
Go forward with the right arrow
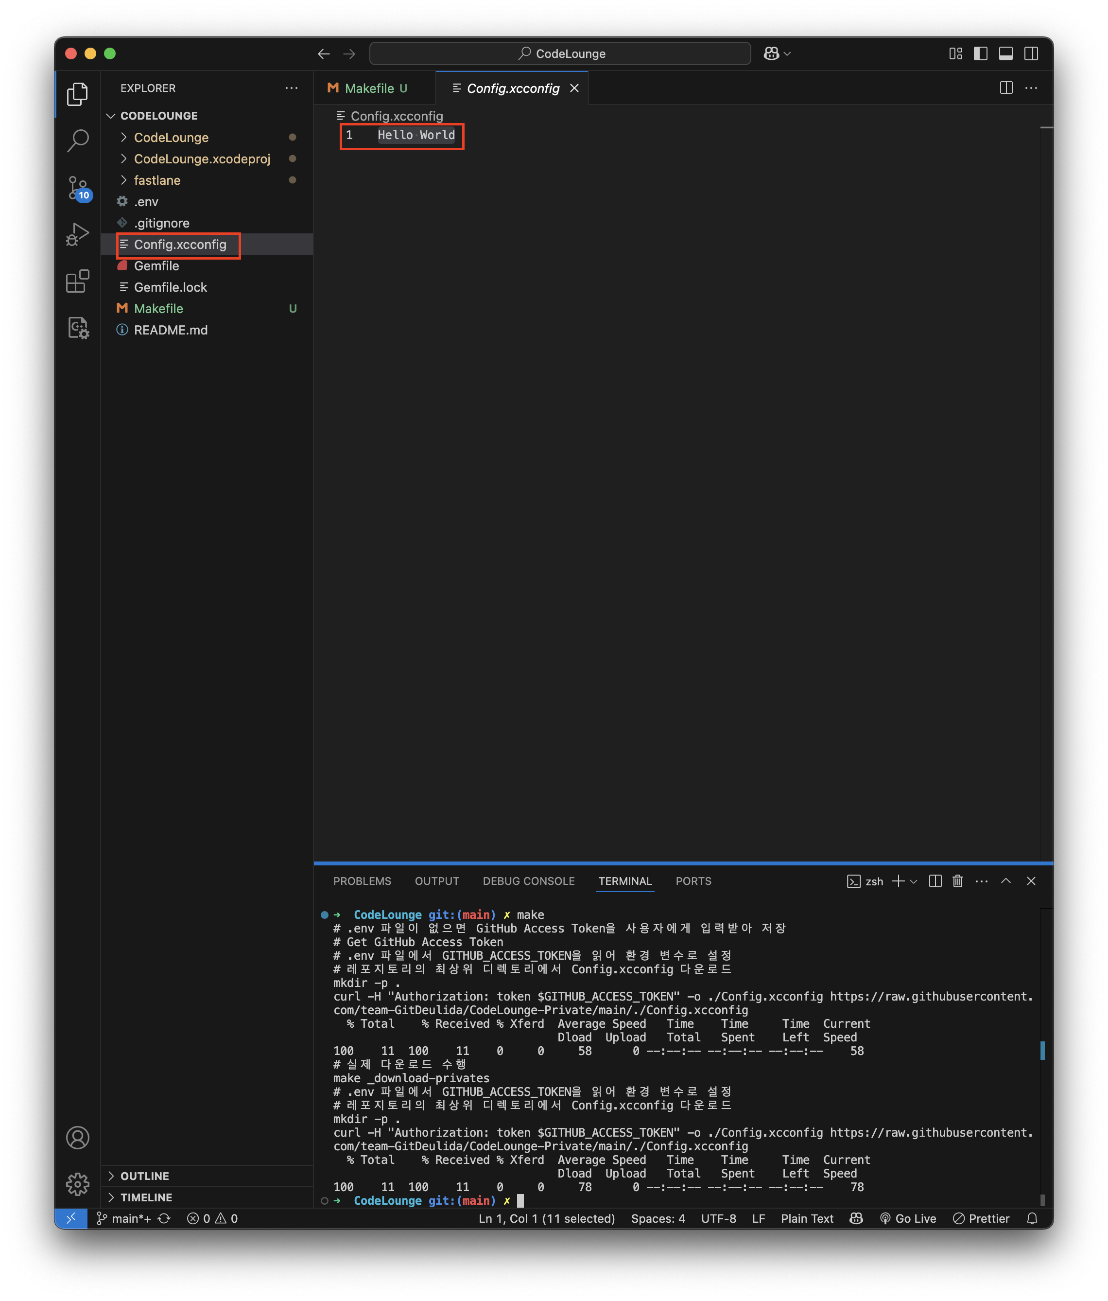tap(349, 54)
